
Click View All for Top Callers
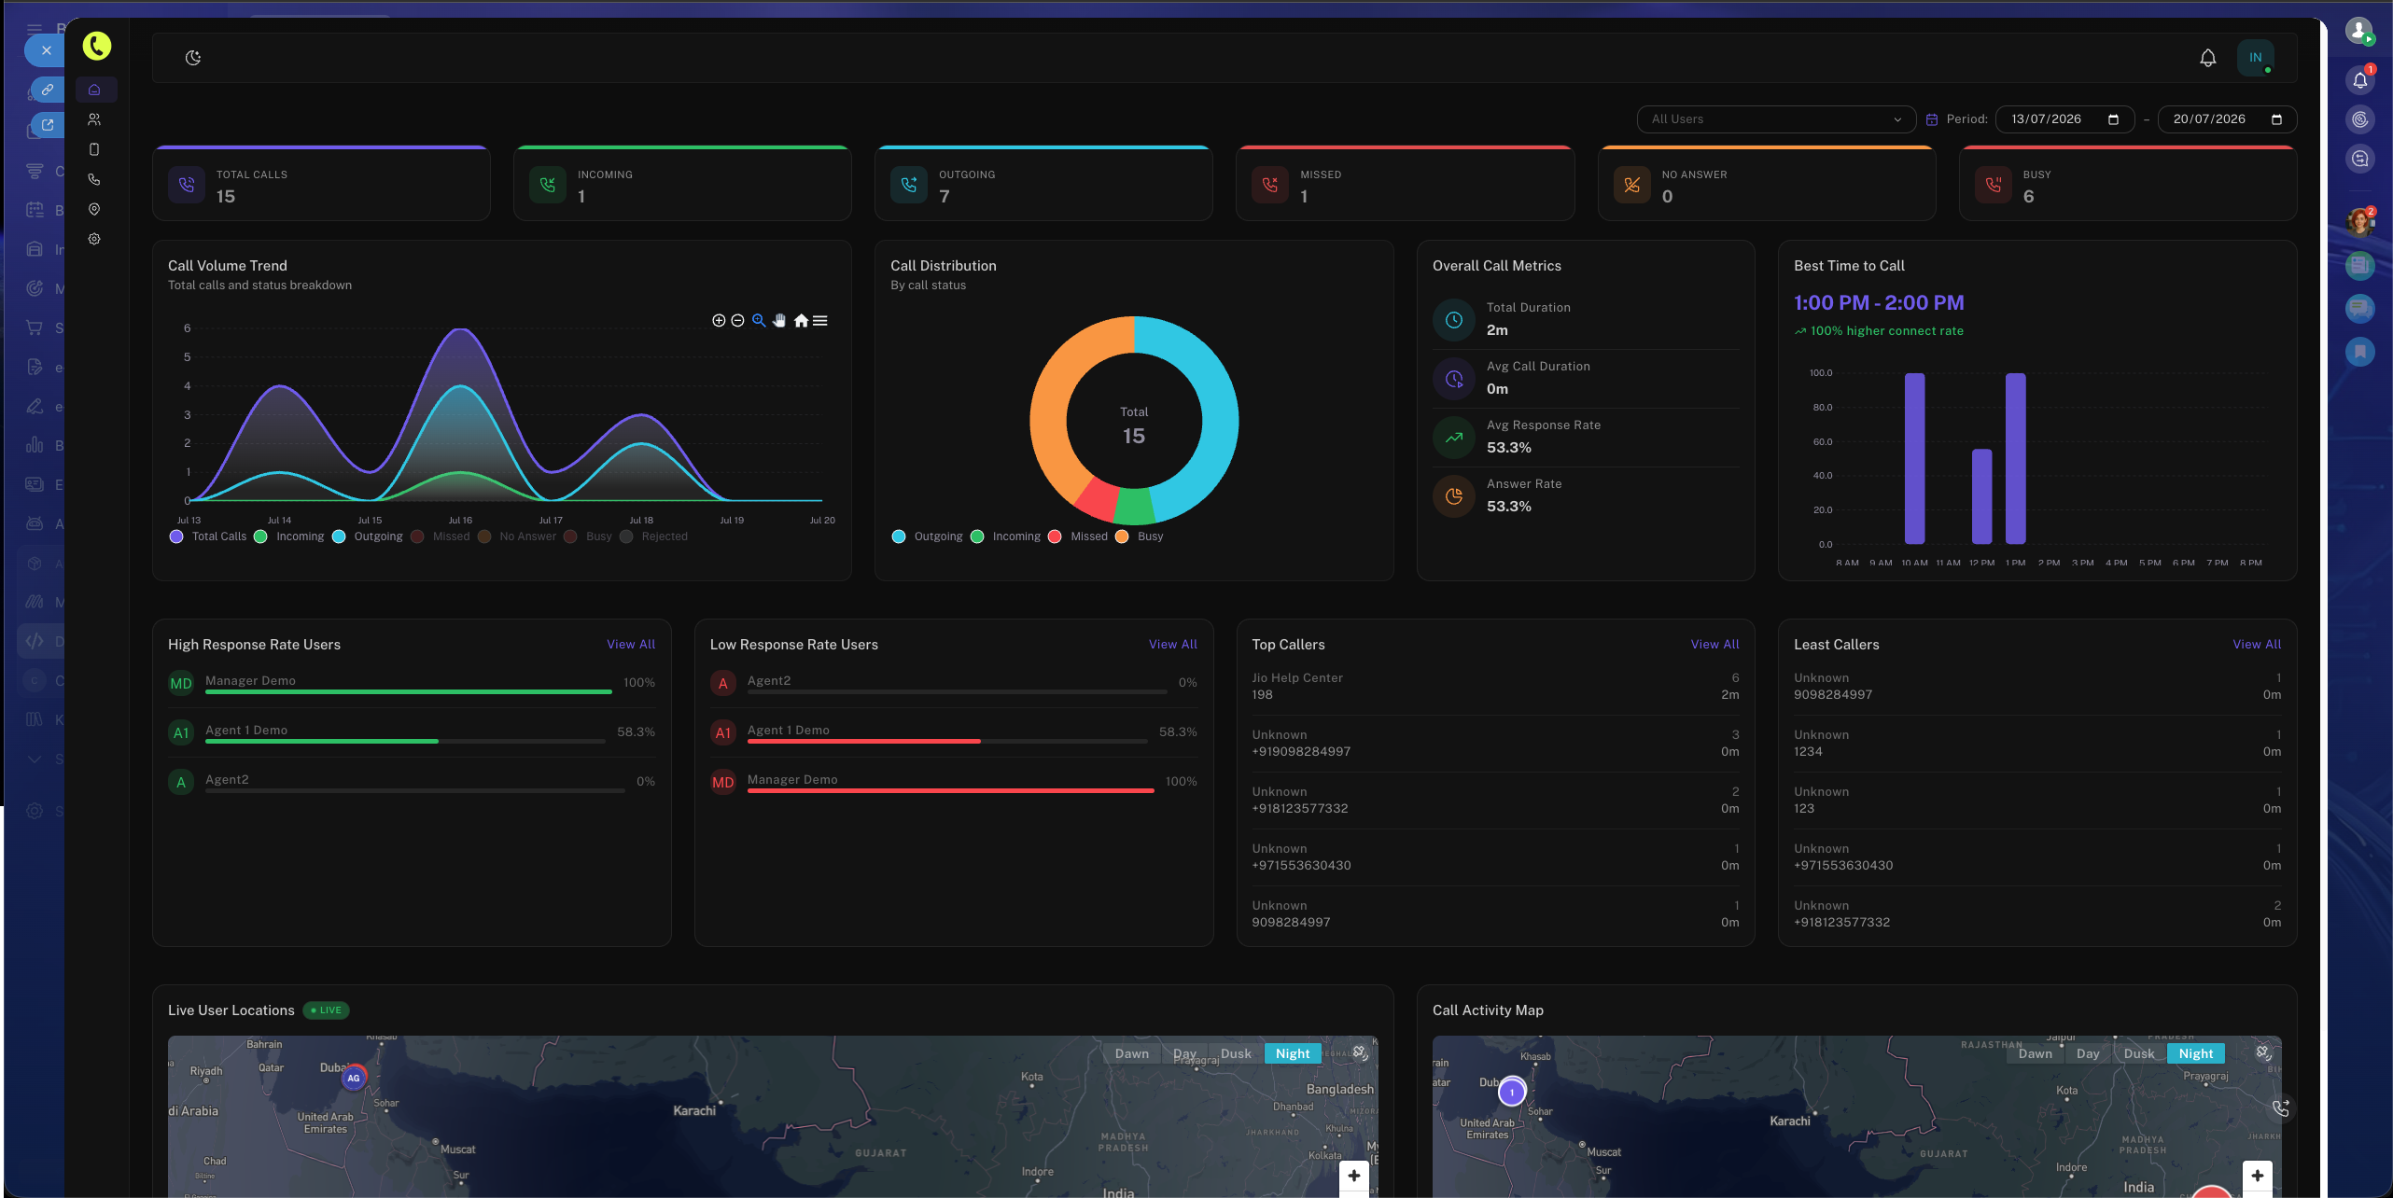click(1714, 645)
